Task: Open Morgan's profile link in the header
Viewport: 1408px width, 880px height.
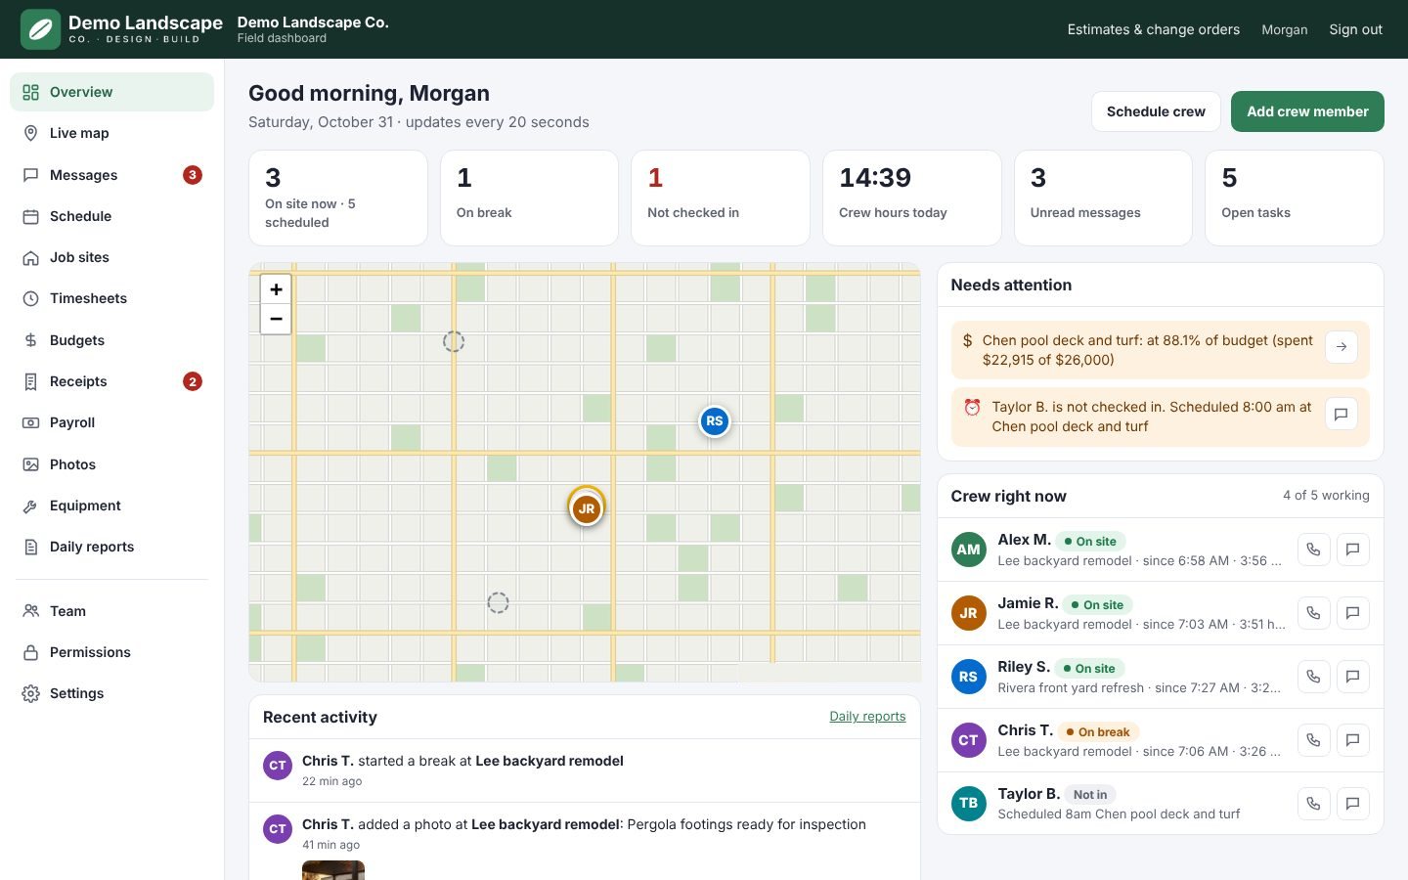Action: (1285, 29)
